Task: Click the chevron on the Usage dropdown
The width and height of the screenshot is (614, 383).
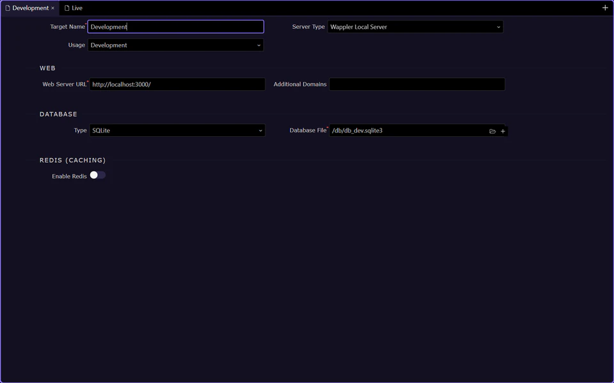Action: pos(258,45)
